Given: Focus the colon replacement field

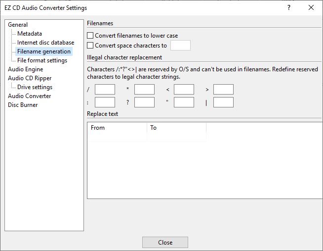Looking at the screenshot, I should pos(105,102).
